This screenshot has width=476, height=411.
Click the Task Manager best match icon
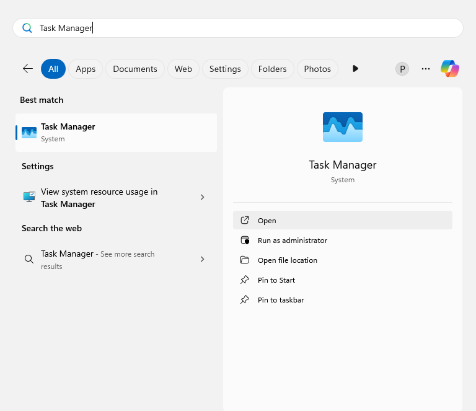click(29, 133)
